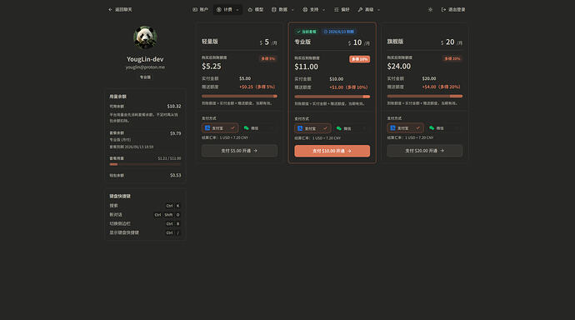Open the 账户 account tab
The height and width of the screenshot is (320, 575).
(200, 9)
